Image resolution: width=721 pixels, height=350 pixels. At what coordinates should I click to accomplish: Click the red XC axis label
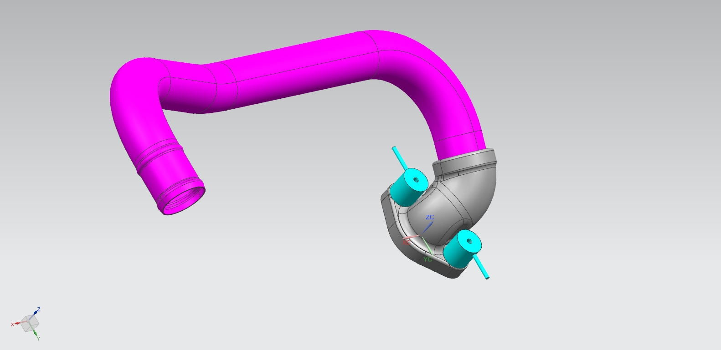click(407, 243)
